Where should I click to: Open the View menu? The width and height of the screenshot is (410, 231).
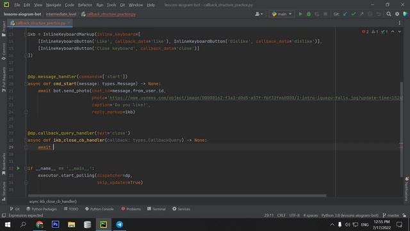tap(38, 5)
